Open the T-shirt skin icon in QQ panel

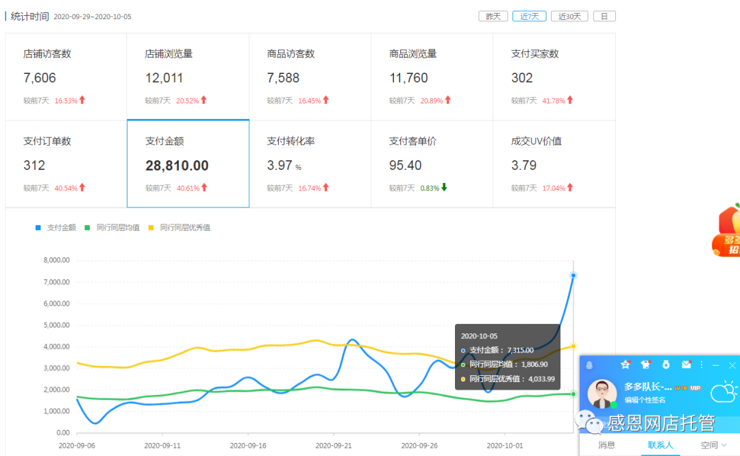[645, 364]
